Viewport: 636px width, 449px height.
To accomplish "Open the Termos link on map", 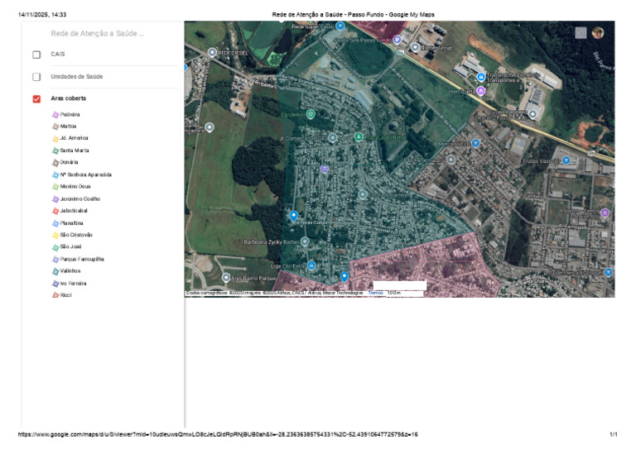I will tap(375, 293).
